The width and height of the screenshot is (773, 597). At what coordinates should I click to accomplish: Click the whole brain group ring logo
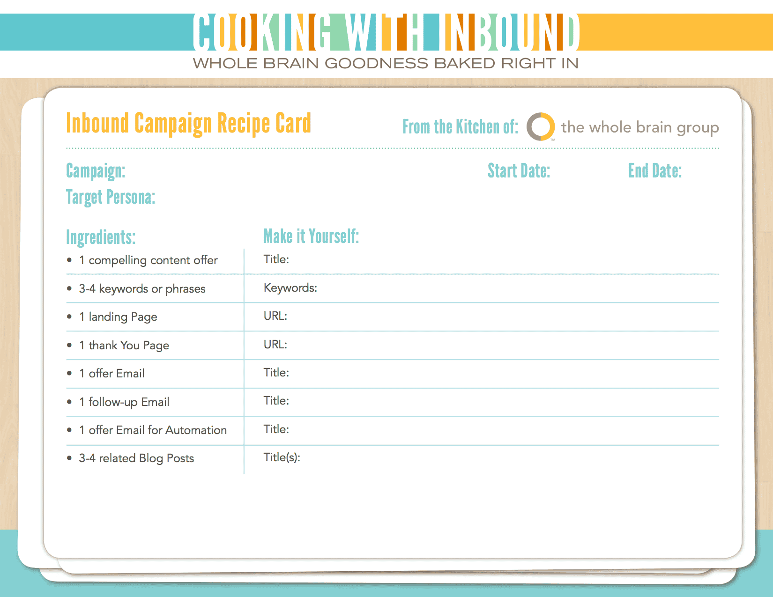pos(541,126)
